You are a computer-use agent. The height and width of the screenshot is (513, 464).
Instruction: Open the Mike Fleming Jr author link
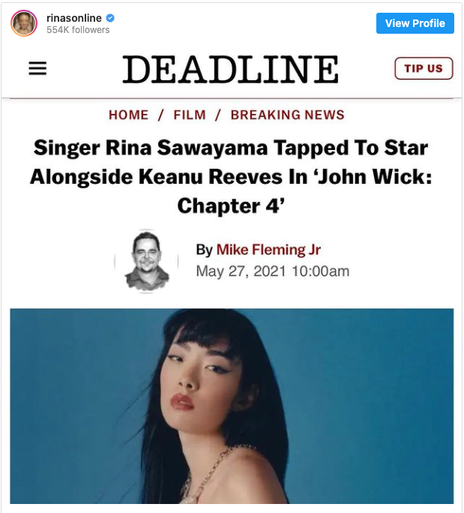click(x=268, y=250)
